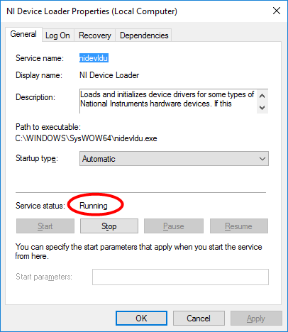Open the Startup type dropdown

(x=174, y=159)
